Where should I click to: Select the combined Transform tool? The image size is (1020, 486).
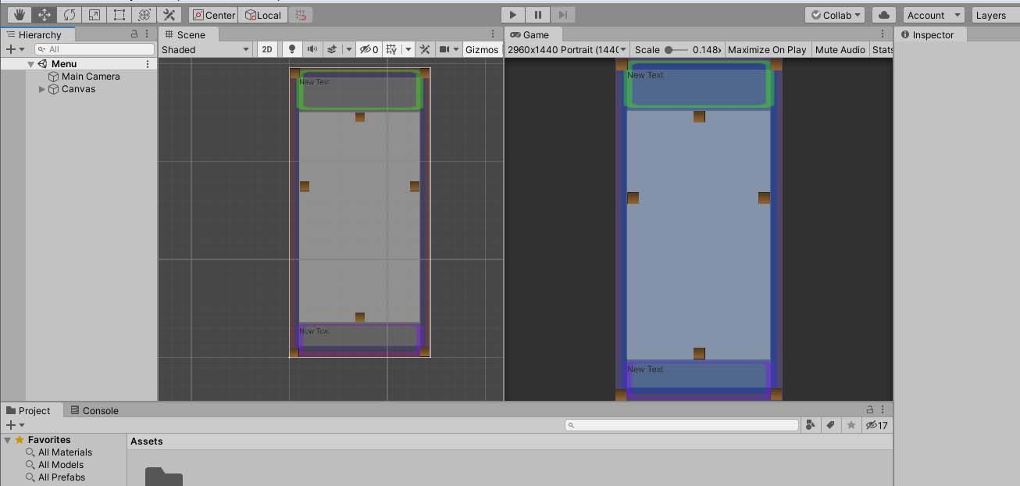click(144, 15)
